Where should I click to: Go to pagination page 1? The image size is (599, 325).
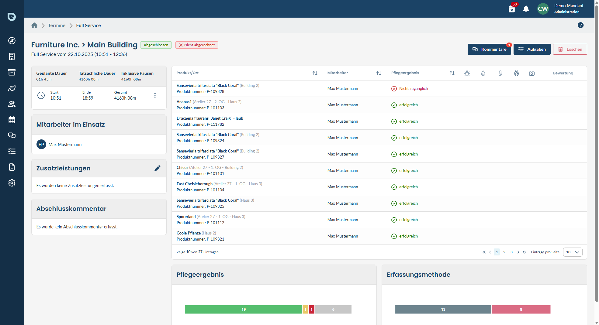pyautogui.click(x=497, y=252)
